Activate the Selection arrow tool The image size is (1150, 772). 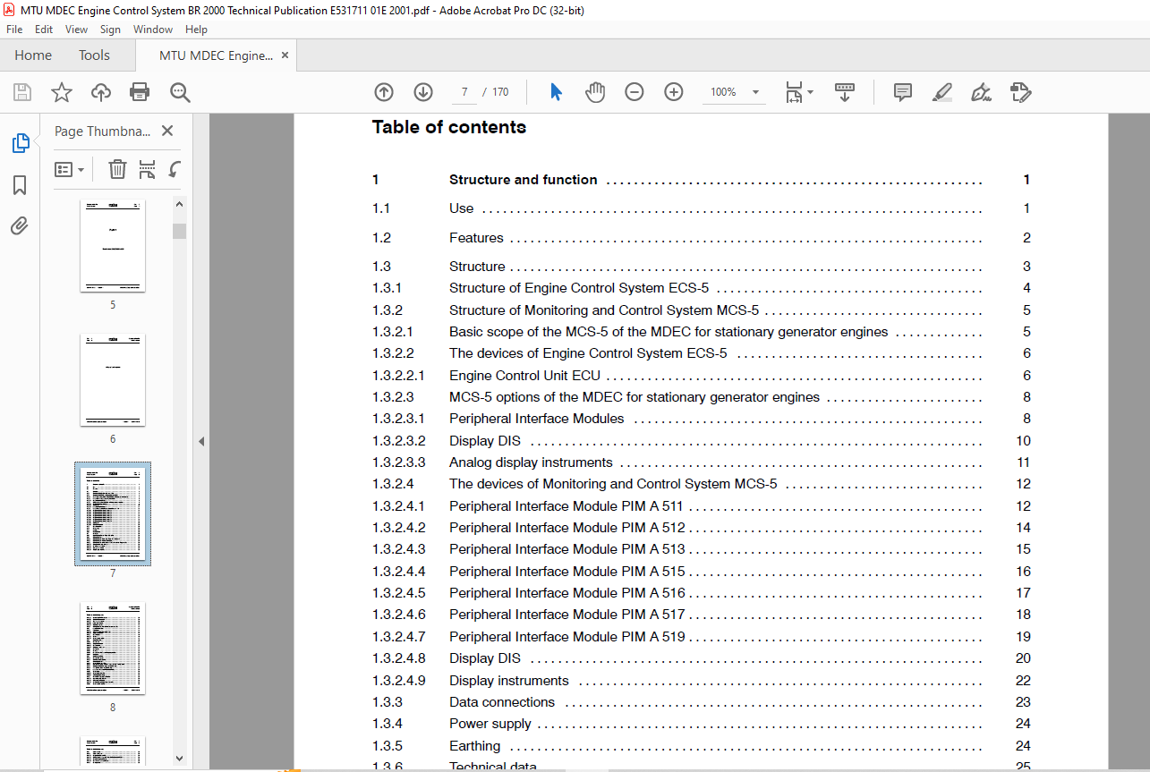[556, 92]
